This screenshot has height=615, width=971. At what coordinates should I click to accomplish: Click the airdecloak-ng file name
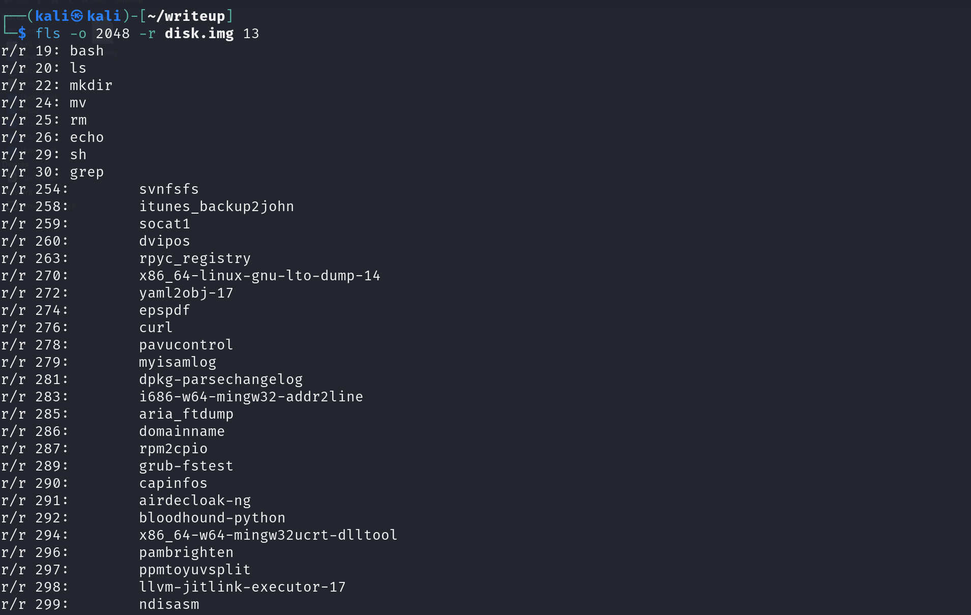pyautogui.click(x=195, y=501)
